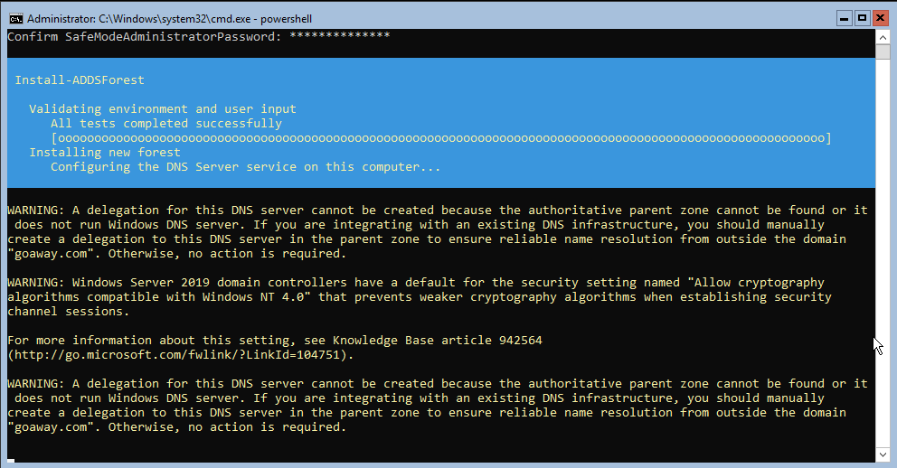Click the scrollbar up arrow
The height and width of the screenshot is (468, 897).
click(883, 37)
